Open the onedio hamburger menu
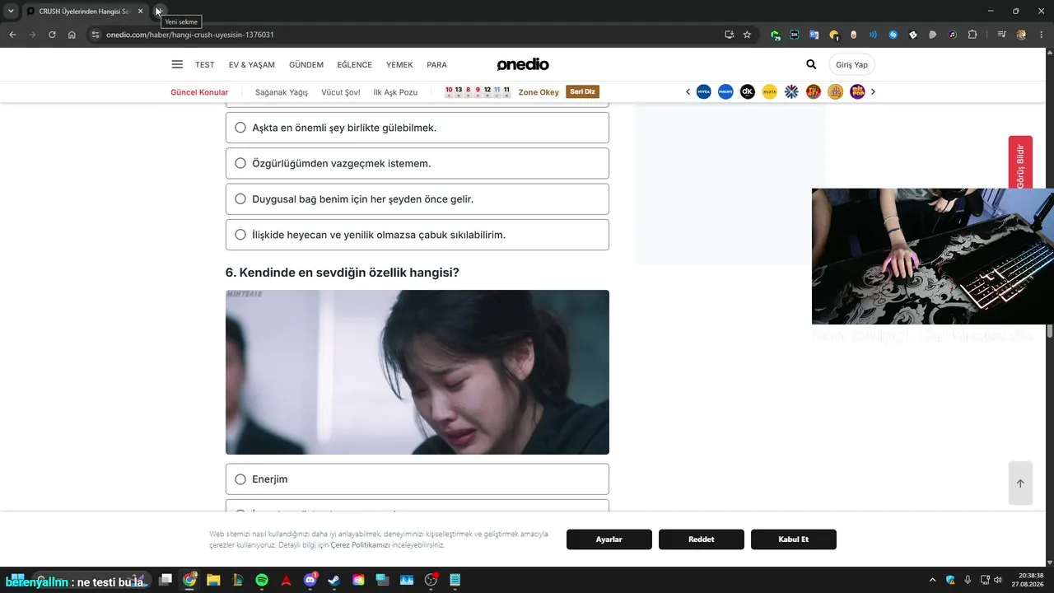 coord(177,64)
